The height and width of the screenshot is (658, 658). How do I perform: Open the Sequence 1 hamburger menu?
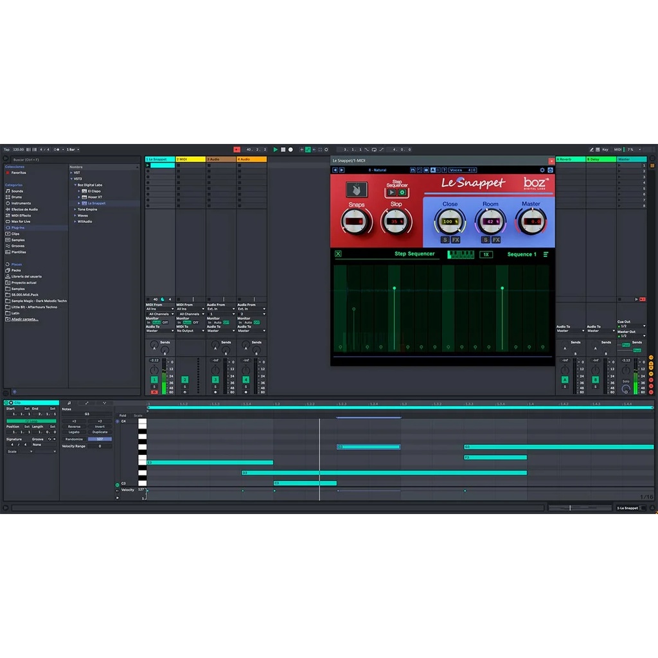[546, 254]
